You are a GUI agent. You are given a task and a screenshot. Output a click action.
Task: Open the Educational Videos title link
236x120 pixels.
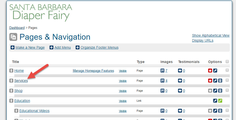34,111
